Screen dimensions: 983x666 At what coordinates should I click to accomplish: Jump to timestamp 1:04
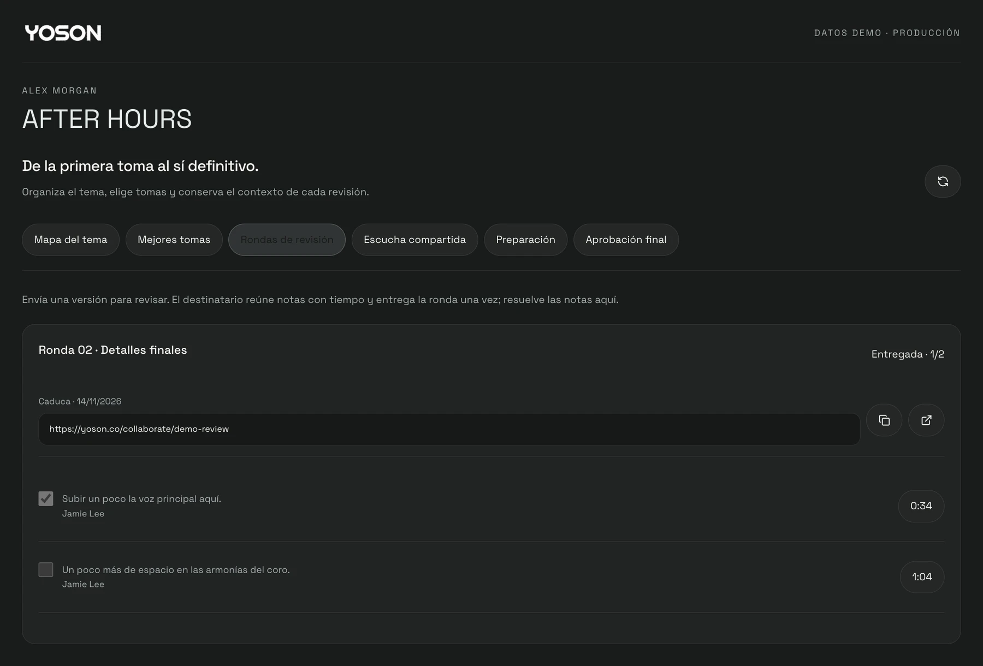coord(922,577)
